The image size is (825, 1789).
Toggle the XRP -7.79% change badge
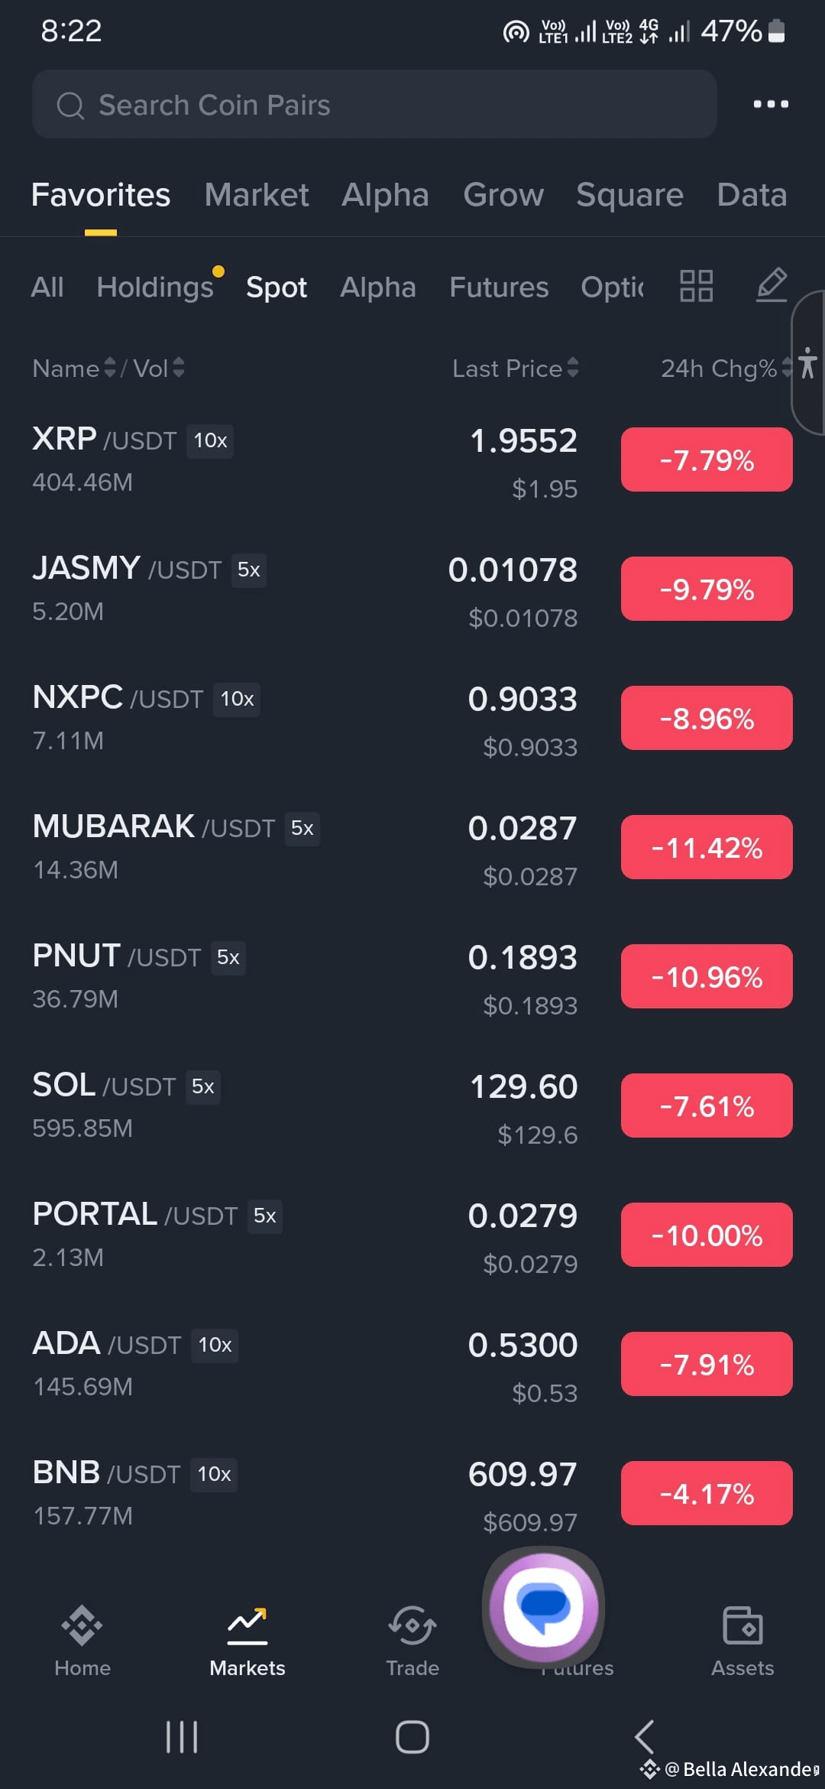[707, 459]
